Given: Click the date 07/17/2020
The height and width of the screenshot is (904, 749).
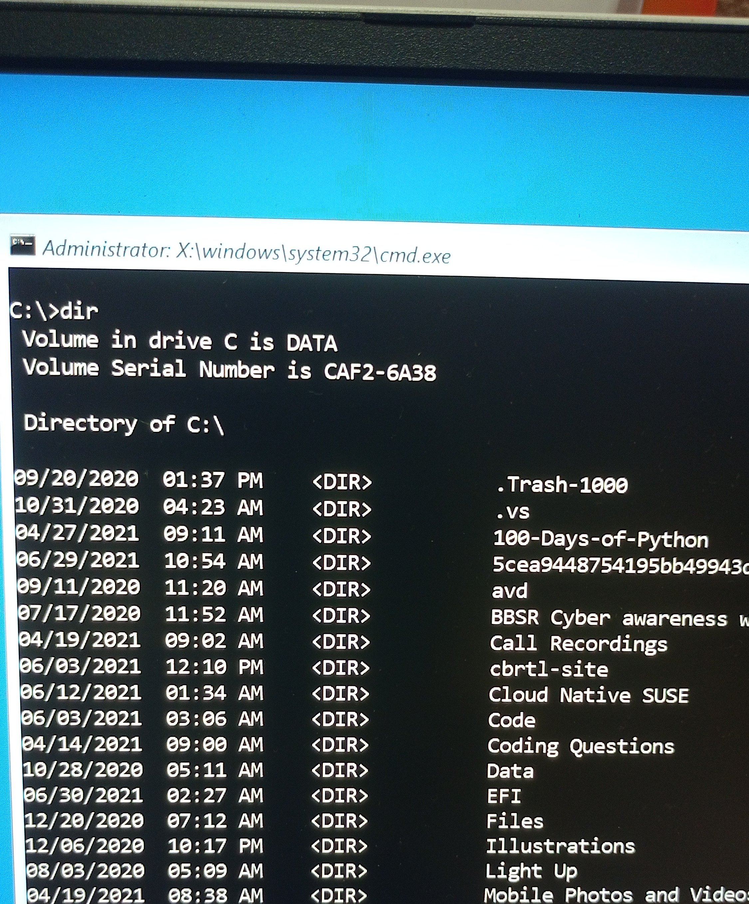Looking at the screenshot, I should click(x=79, y=614).
